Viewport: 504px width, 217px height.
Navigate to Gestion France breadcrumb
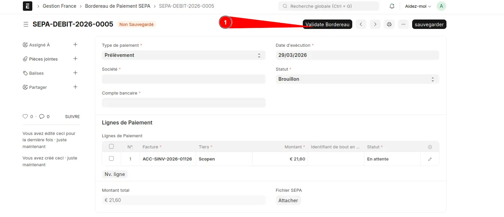pos(60,6)
